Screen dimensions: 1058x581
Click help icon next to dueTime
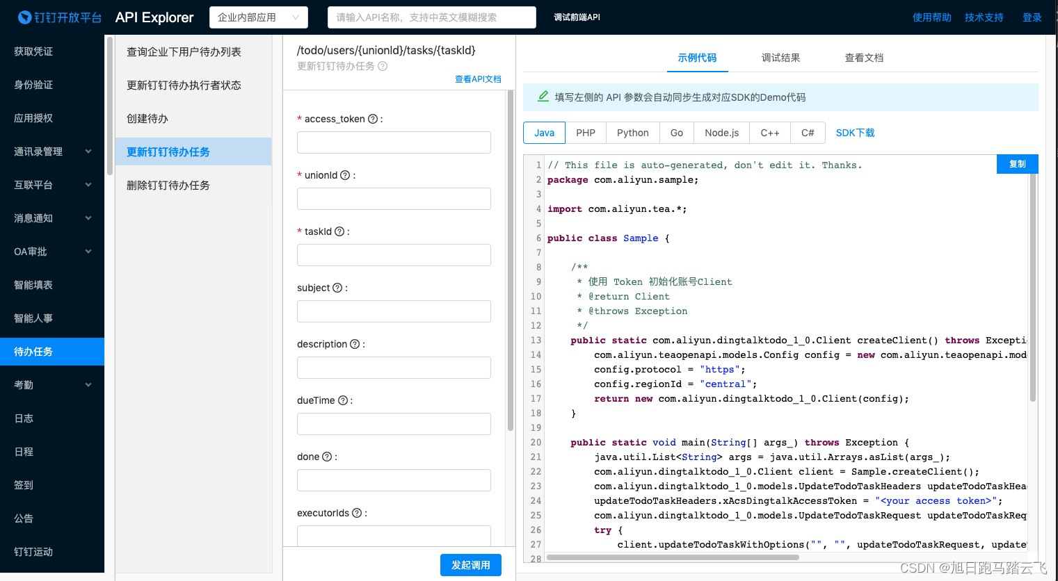point(342,400)
